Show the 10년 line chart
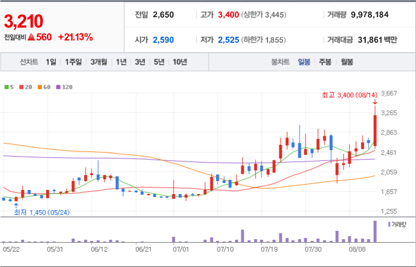 tap(180, 62)
